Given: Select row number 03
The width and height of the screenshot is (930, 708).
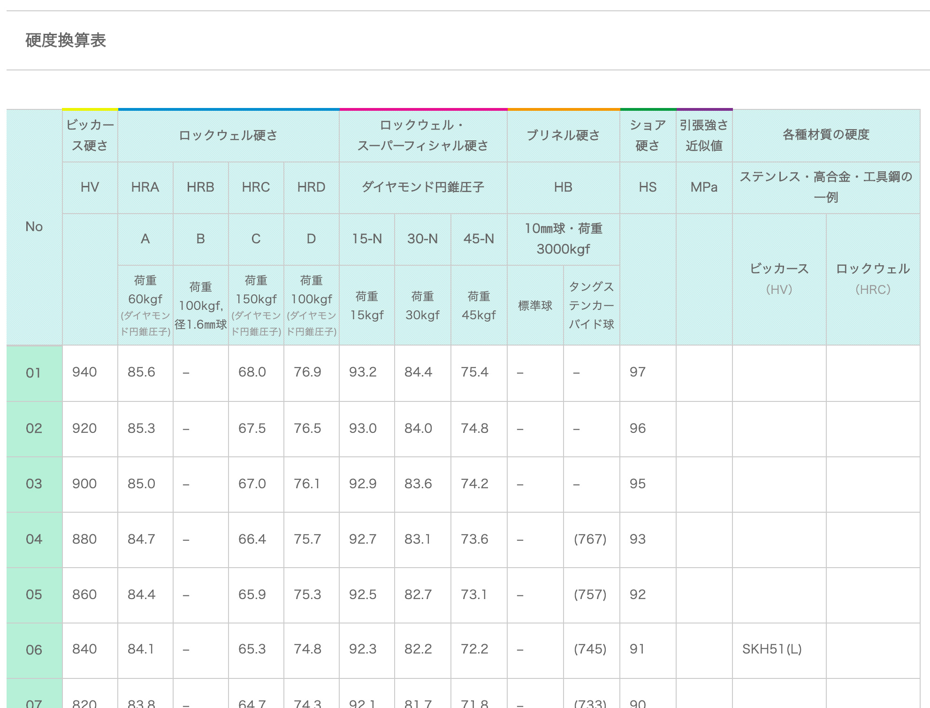Looking at the screenshot, I should [x=34, y=484].
